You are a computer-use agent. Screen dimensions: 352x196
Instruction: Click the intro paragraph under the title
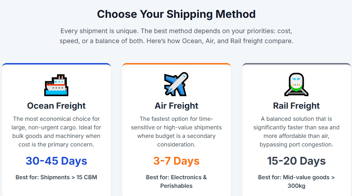(x=176, y=36)
